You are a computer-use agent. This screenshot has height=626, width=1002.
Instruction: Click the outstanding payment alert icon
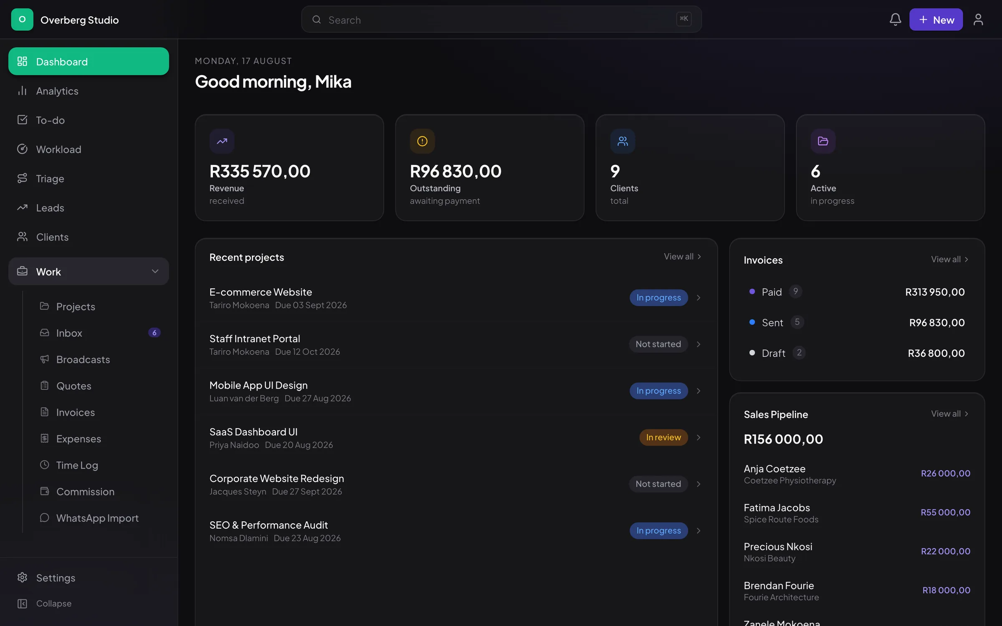[x=422, y=141]
